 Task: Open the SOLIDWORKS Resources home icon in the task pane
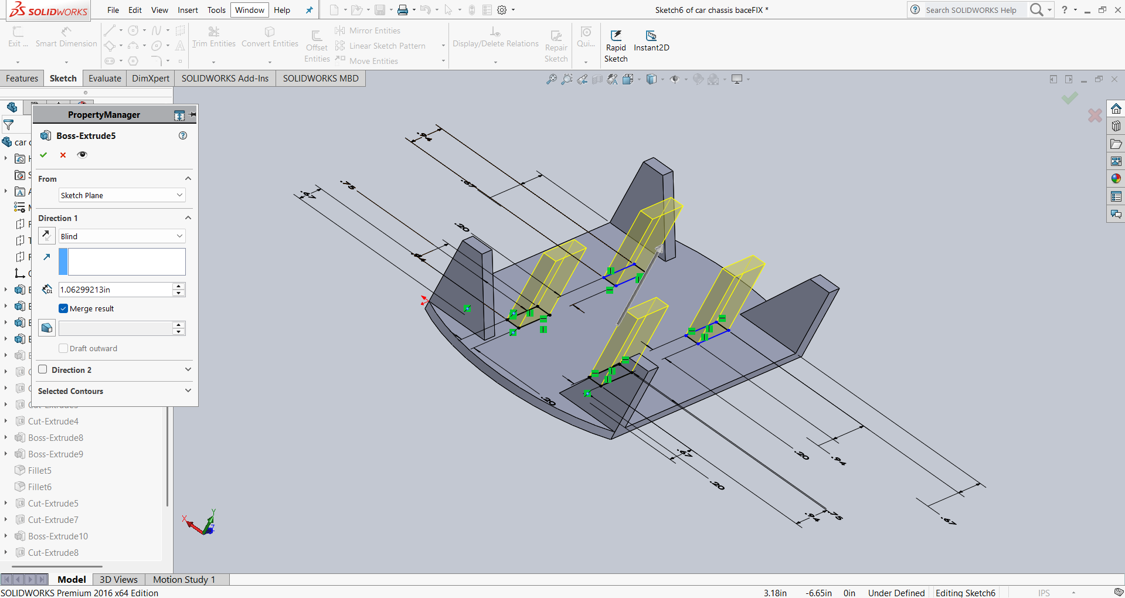click(x=1116, y=108)
